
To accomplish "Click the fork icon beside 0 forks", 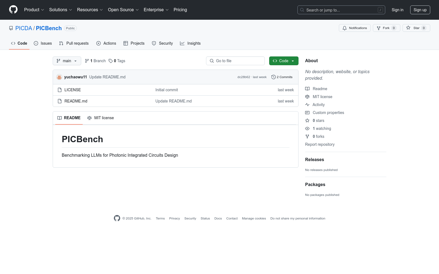I will 307,136.
